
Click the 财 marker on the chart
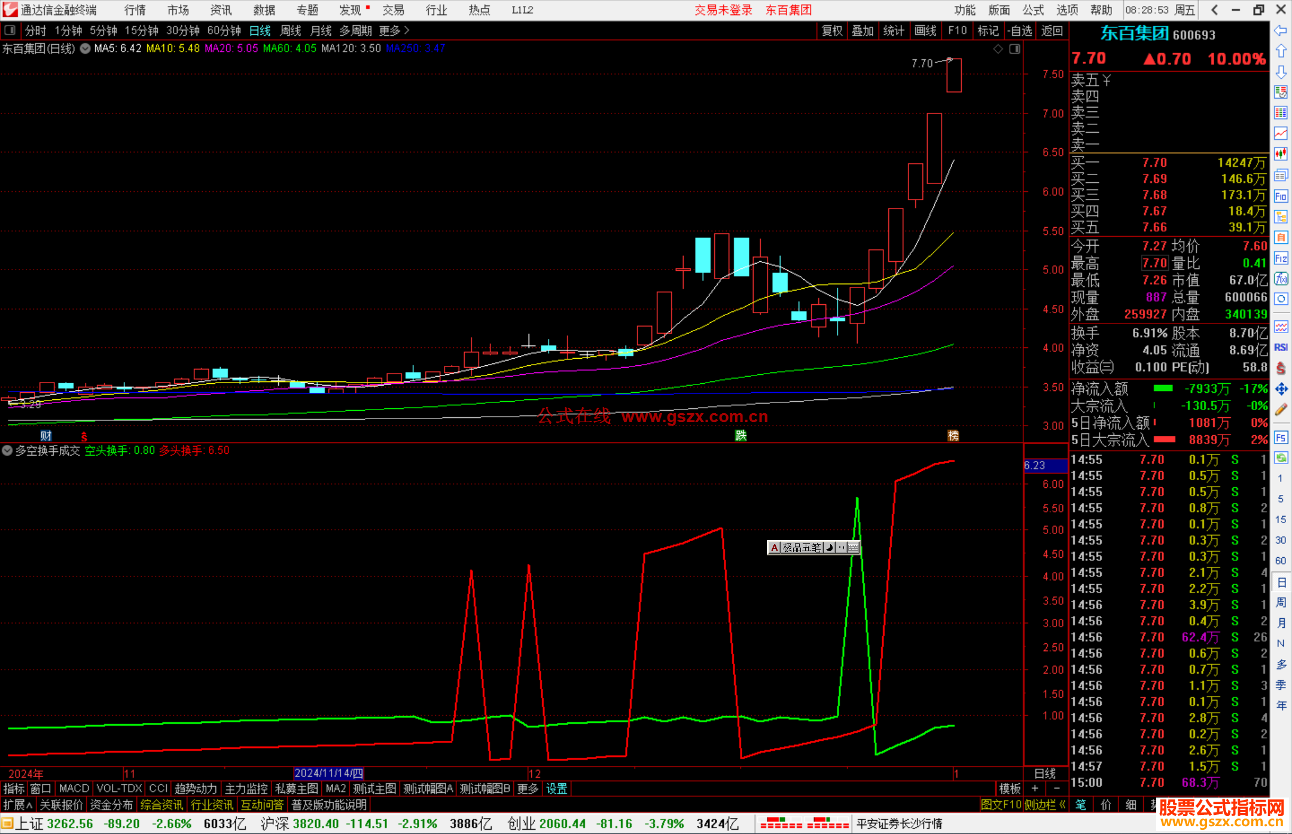pos(45,436)
